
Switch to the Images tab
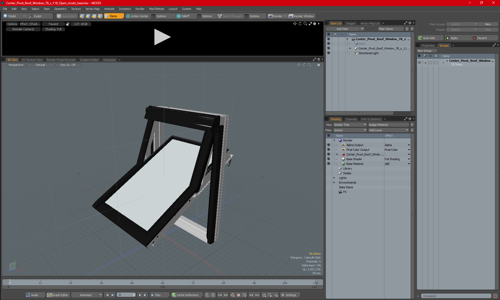point(351,23)
